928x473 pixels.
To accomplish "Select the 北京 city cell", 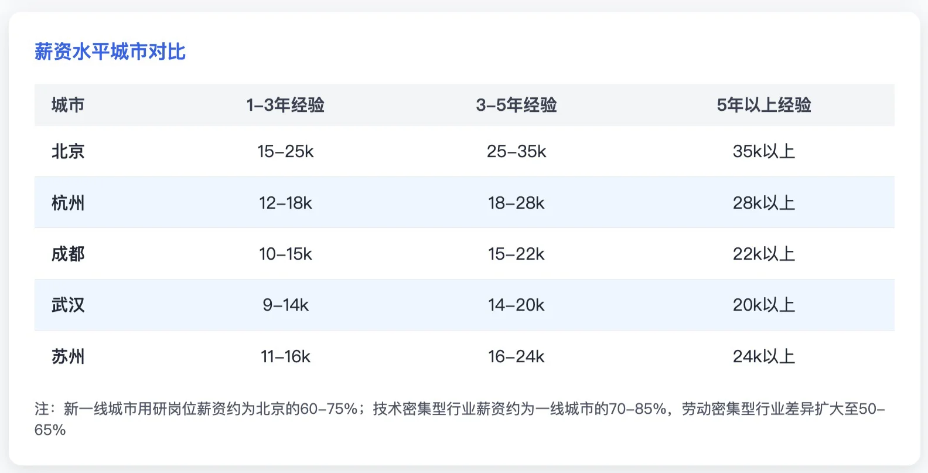I will click(68, 151).
